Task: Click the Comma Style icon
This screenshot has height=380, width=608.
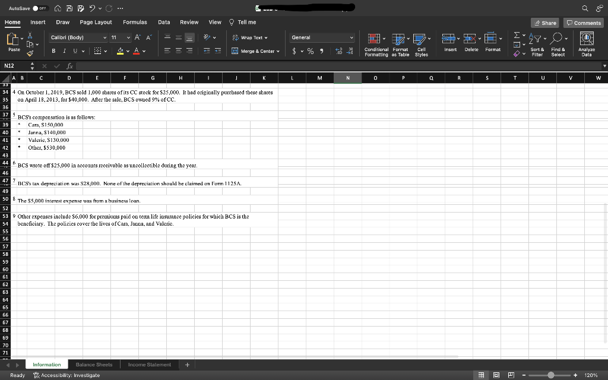Action: [322, 51]
